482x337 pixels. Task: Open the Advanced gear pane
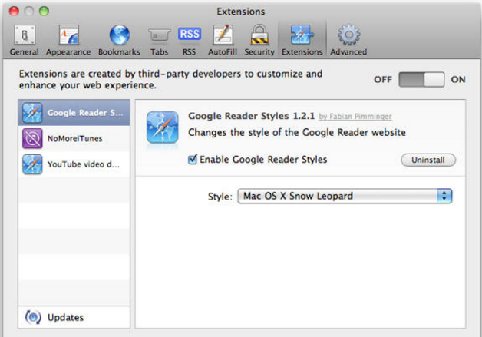[x=348, y=41]
